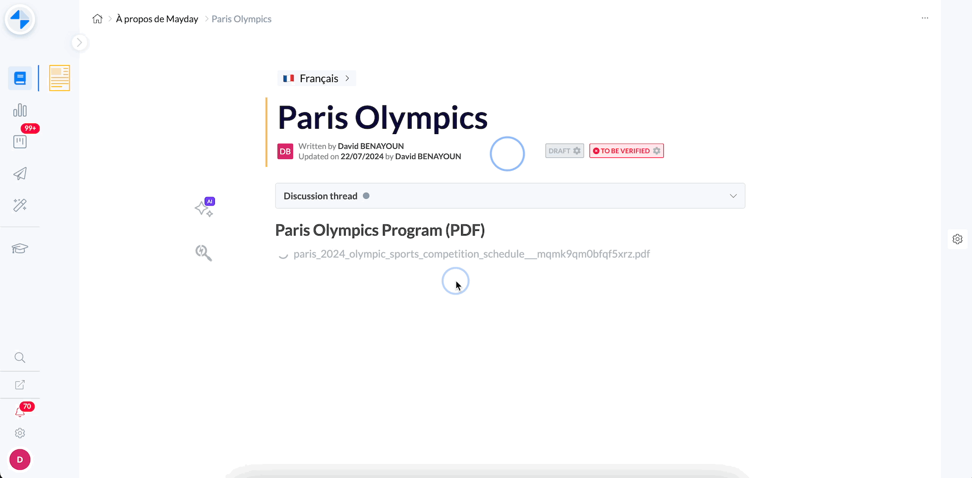The height and width of the screenshot is (478, 972).
Task: Click the lightning magnifier search icon
Action: point(203,253)
